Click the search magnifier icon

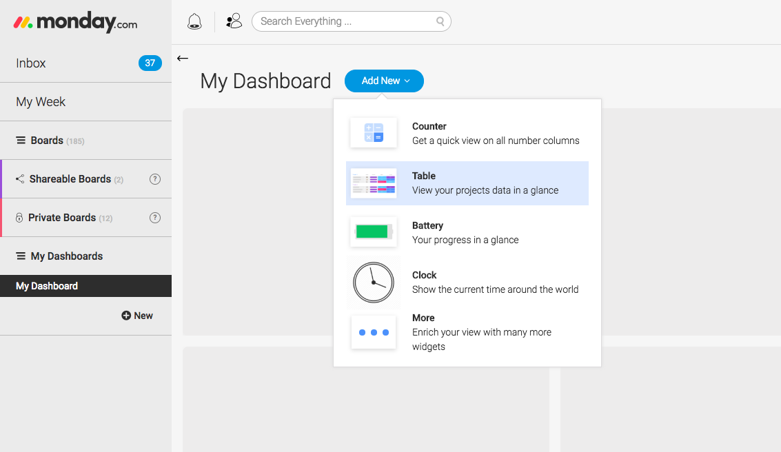(x=440, y=21)
